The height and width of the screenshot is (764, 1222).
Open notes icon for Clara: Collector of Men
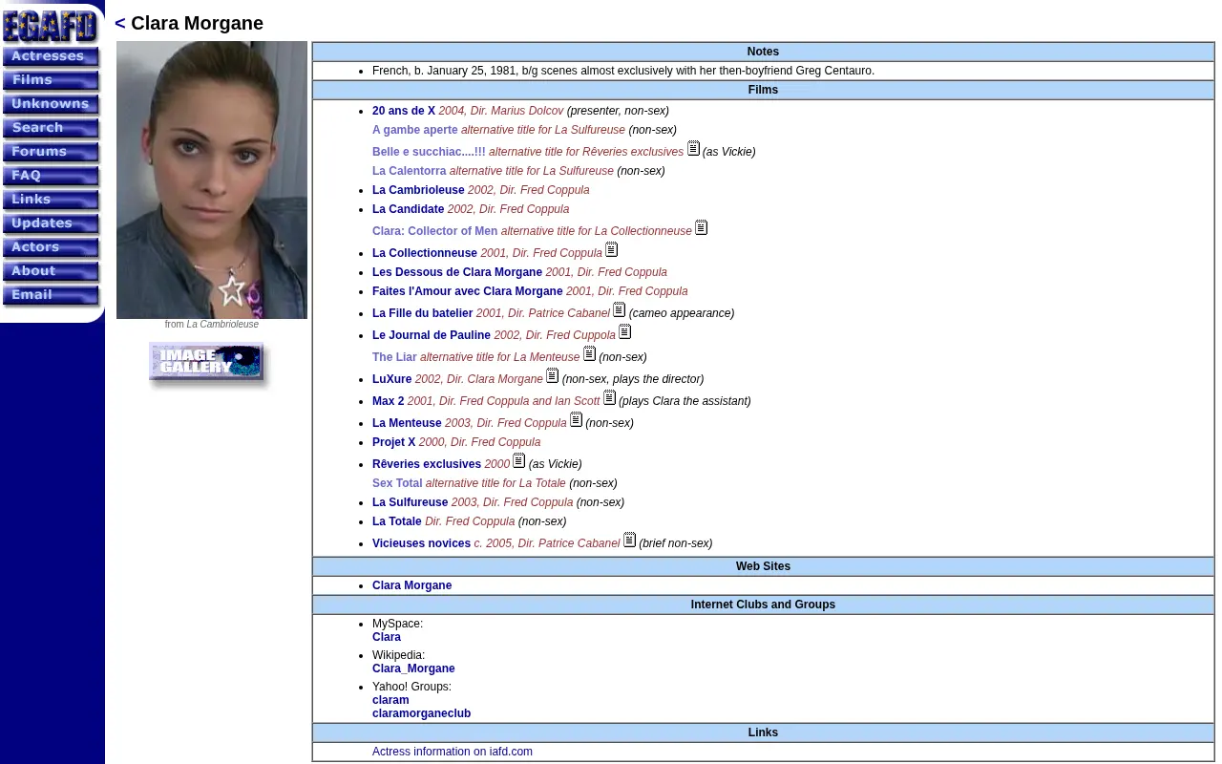701,228
